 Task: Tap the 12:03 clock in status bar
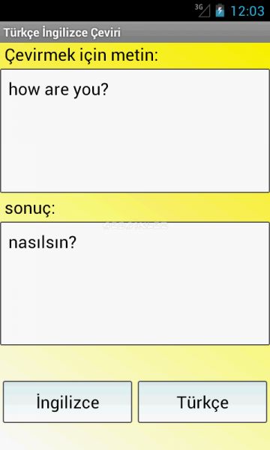point(247,11)
